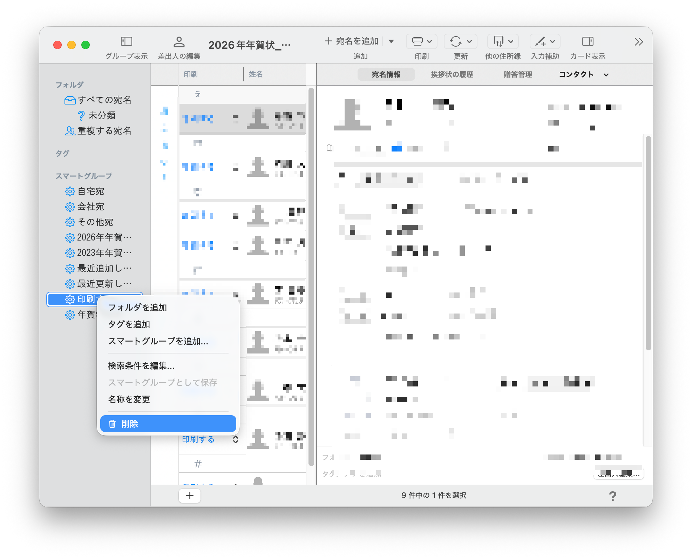Toggle the グループ表示 sidebar icon
692x559 pixels.
126,42
